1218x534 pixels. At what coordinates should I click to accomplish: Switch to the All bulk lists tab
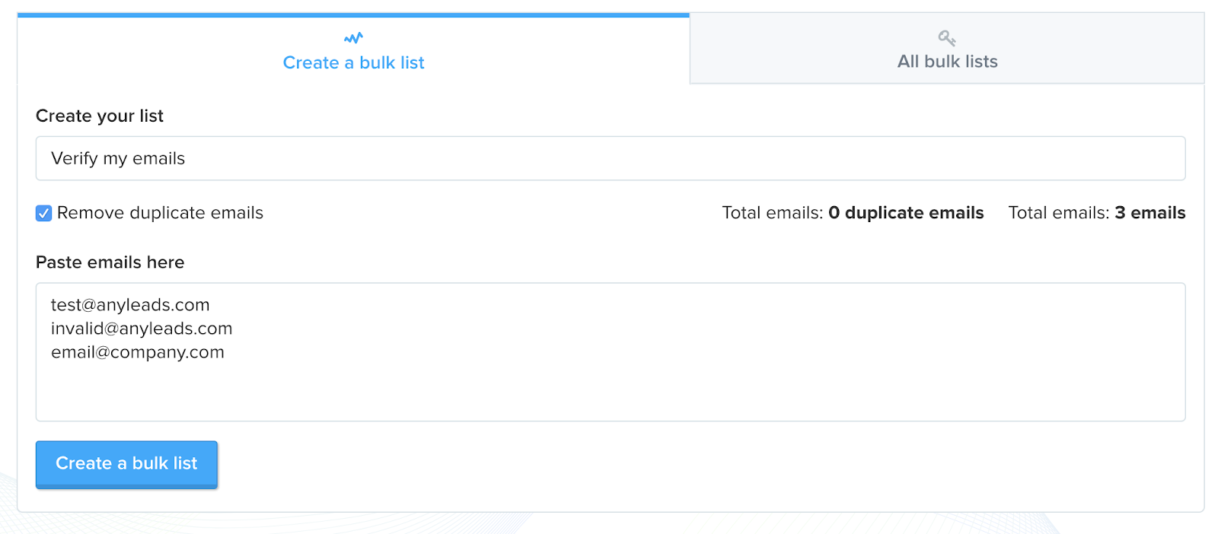947,61
